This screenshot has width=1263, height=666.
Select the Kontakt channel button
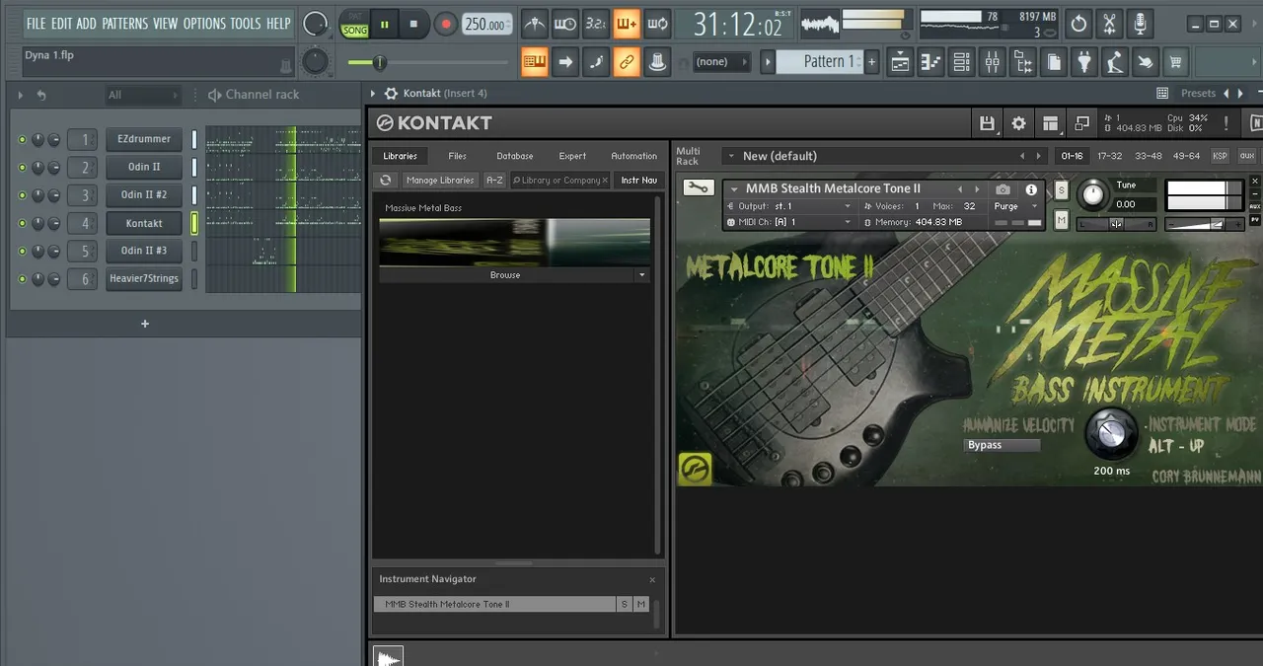(x=144, y=223)
